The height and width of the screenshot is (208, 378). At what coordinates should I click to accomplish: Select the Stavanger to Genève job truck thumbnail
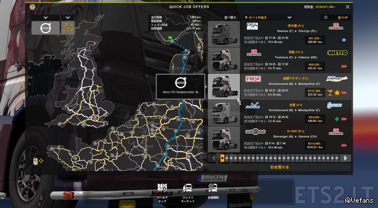[x=224, y=139]
